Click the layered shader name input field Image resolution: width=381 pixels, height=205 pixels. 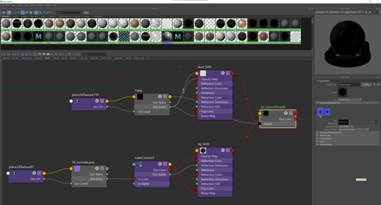pyautogui.click(x=349, y=84)
